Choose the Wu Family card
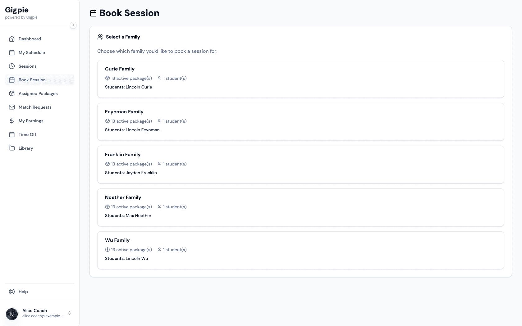Image resolution: width=522 pixels, height=326 pixels. tap(300, 250)
